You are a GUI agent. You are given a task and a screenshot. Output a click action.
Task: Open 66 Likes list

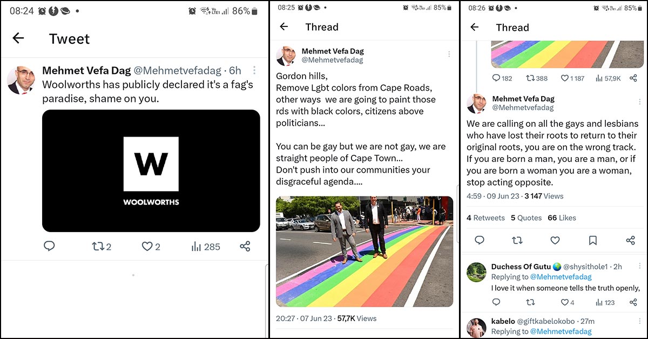point(562,218)
